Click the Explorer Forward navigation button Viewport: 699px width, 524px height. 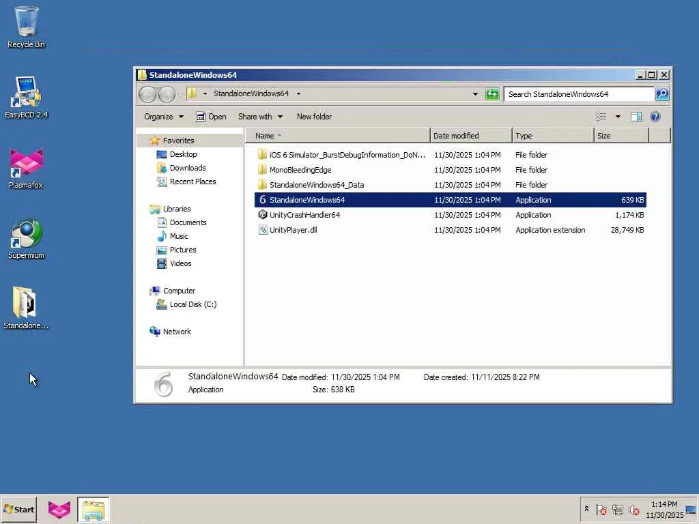pyautogui.click(x=167, y=94)
